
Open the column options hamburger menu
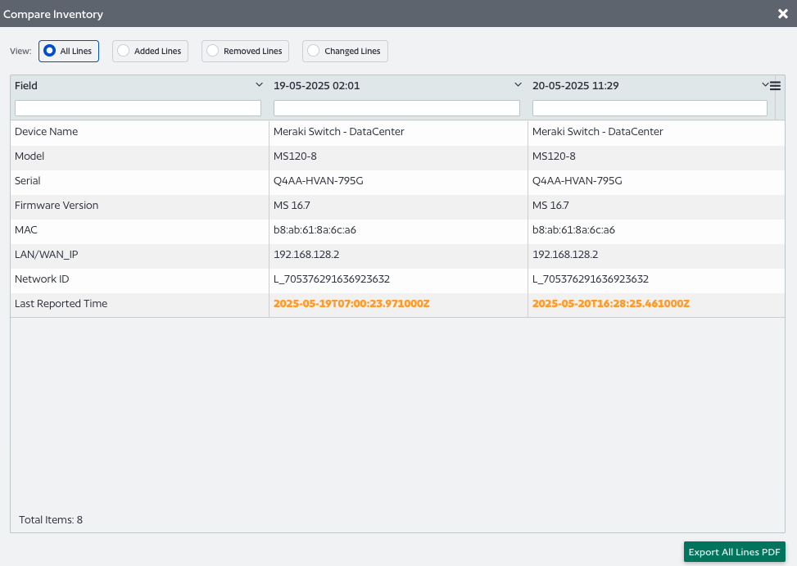click(x=775, y=85)
